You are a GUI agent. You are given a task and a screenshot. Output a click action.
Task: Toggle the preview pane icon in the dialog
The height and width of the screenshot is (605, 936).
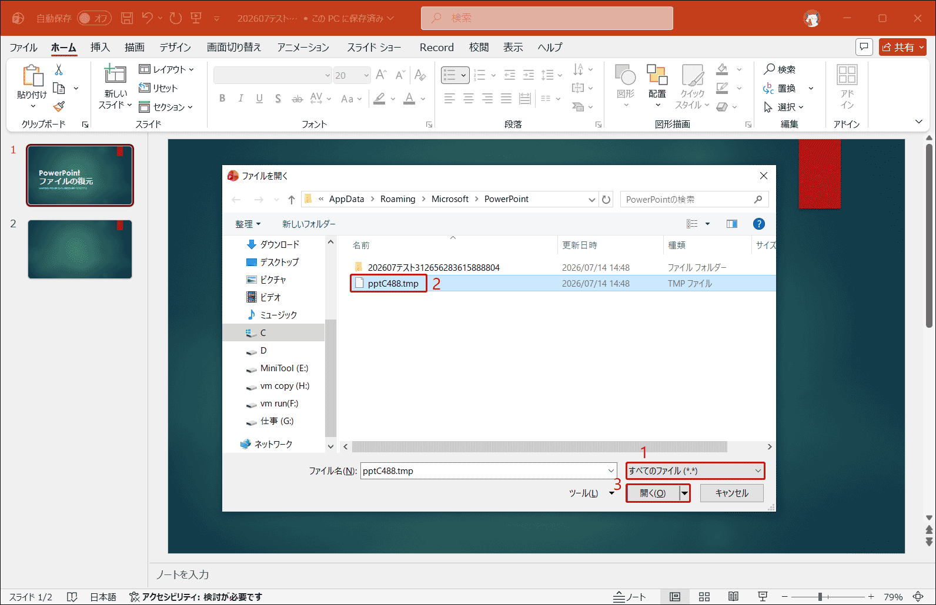[732, 224]
